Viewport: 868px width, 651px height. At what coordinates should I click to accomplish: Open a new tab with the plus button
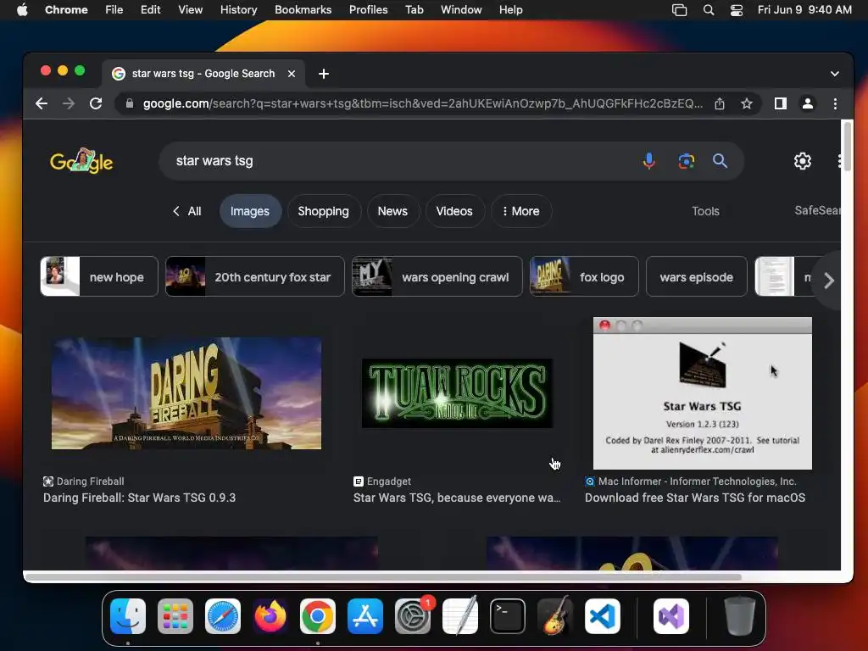click(x=324, y=74)
